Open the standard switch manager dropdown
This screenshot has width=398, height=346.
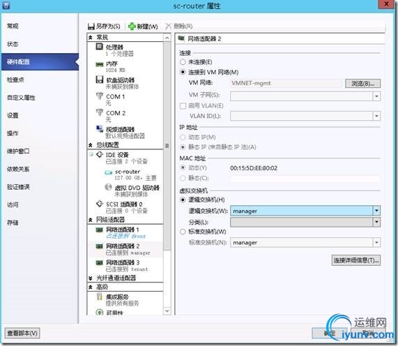point(376,242)
